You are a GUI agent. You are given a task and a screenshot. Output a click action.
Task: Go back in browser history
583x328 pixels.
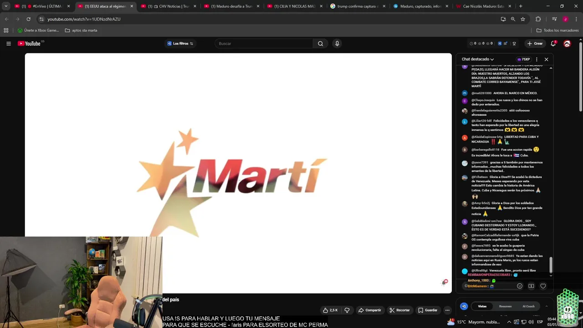click(x=6, y=19)
